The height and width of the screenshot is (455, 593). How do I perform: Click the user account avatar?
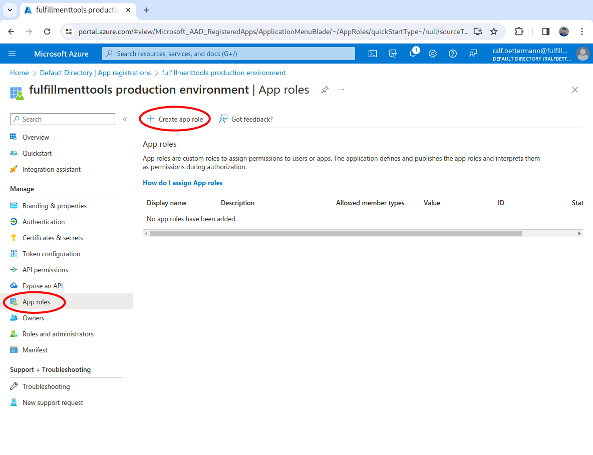tap(582, 54)
